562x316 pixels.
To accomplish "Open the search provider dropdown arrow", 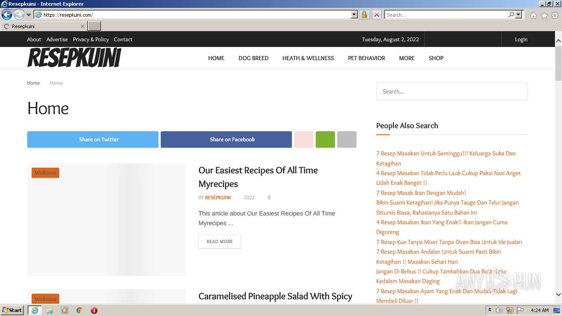I will 519,15.
